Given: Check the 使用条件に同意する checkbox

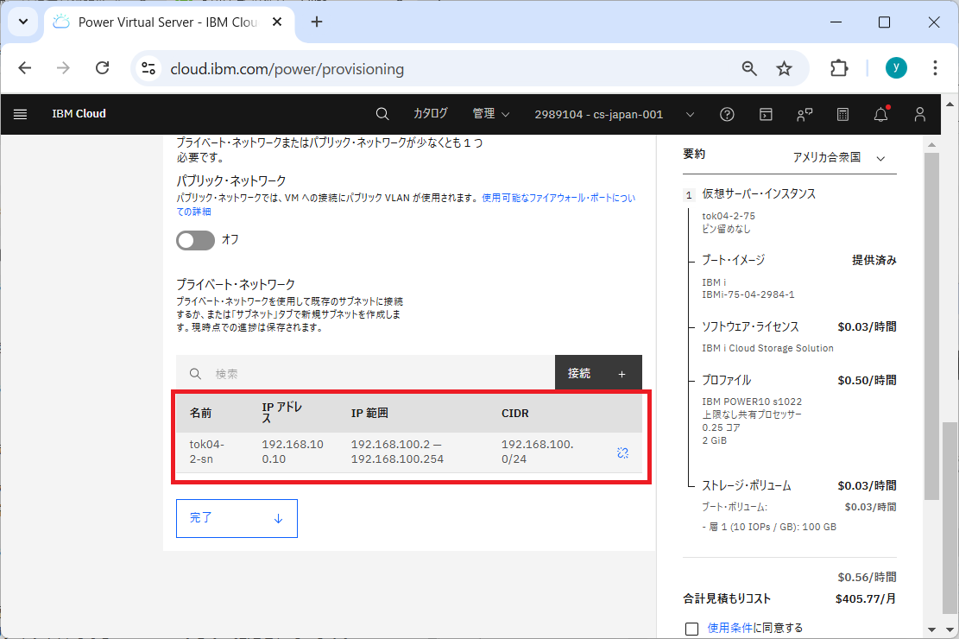Looking at the screenshot, I should pyautogui.click(x=691, y=629).
